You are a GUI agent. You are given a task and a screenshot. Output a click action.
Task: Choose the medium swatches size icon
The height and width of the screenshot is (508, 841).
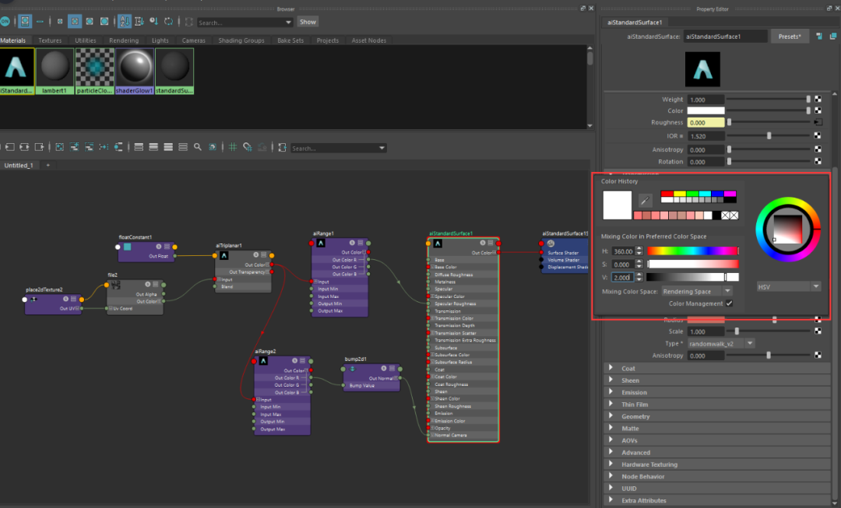pyautogui.click(x=75, y=22)
